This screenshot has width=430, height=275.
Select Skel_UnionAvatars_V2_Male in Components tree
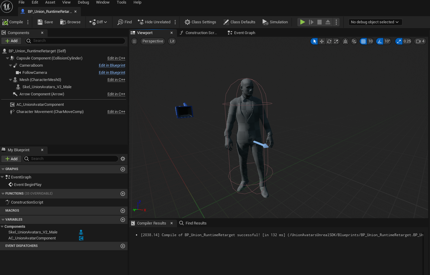tap(47, 87)
